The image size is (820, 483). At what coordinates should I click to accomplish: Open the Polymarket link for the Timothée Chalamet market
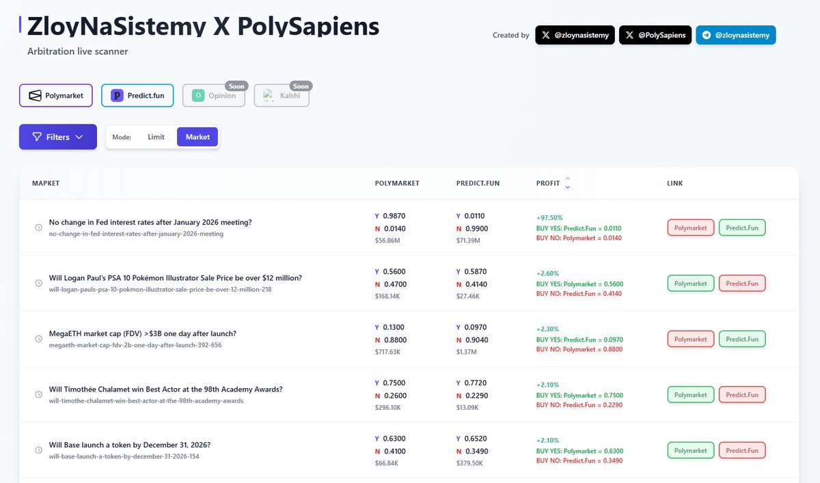tap(691, 395)
